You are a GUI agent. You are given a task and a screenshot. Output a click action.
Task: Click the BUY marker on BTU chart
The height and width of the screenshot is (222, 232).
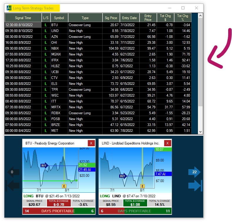click(x=44, y=165)
